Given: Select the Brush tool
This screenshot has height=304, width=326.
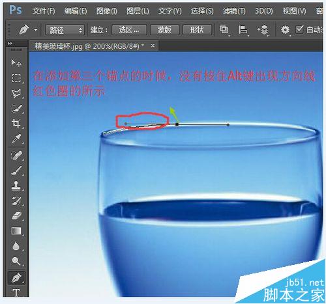Looking at the screenshot, I should tap(16, 171).
